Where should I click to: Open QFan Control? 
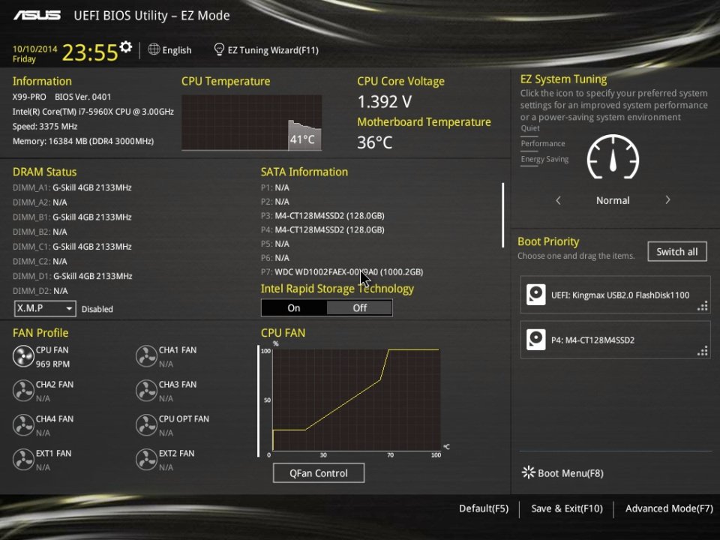pyautogui.click(x=319, y=473)
